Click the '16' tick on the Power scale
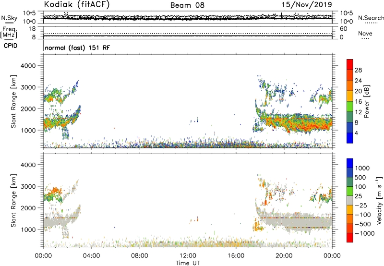This screenshot has height=266, width=384. pyautogui.click(x=358, y=102)
